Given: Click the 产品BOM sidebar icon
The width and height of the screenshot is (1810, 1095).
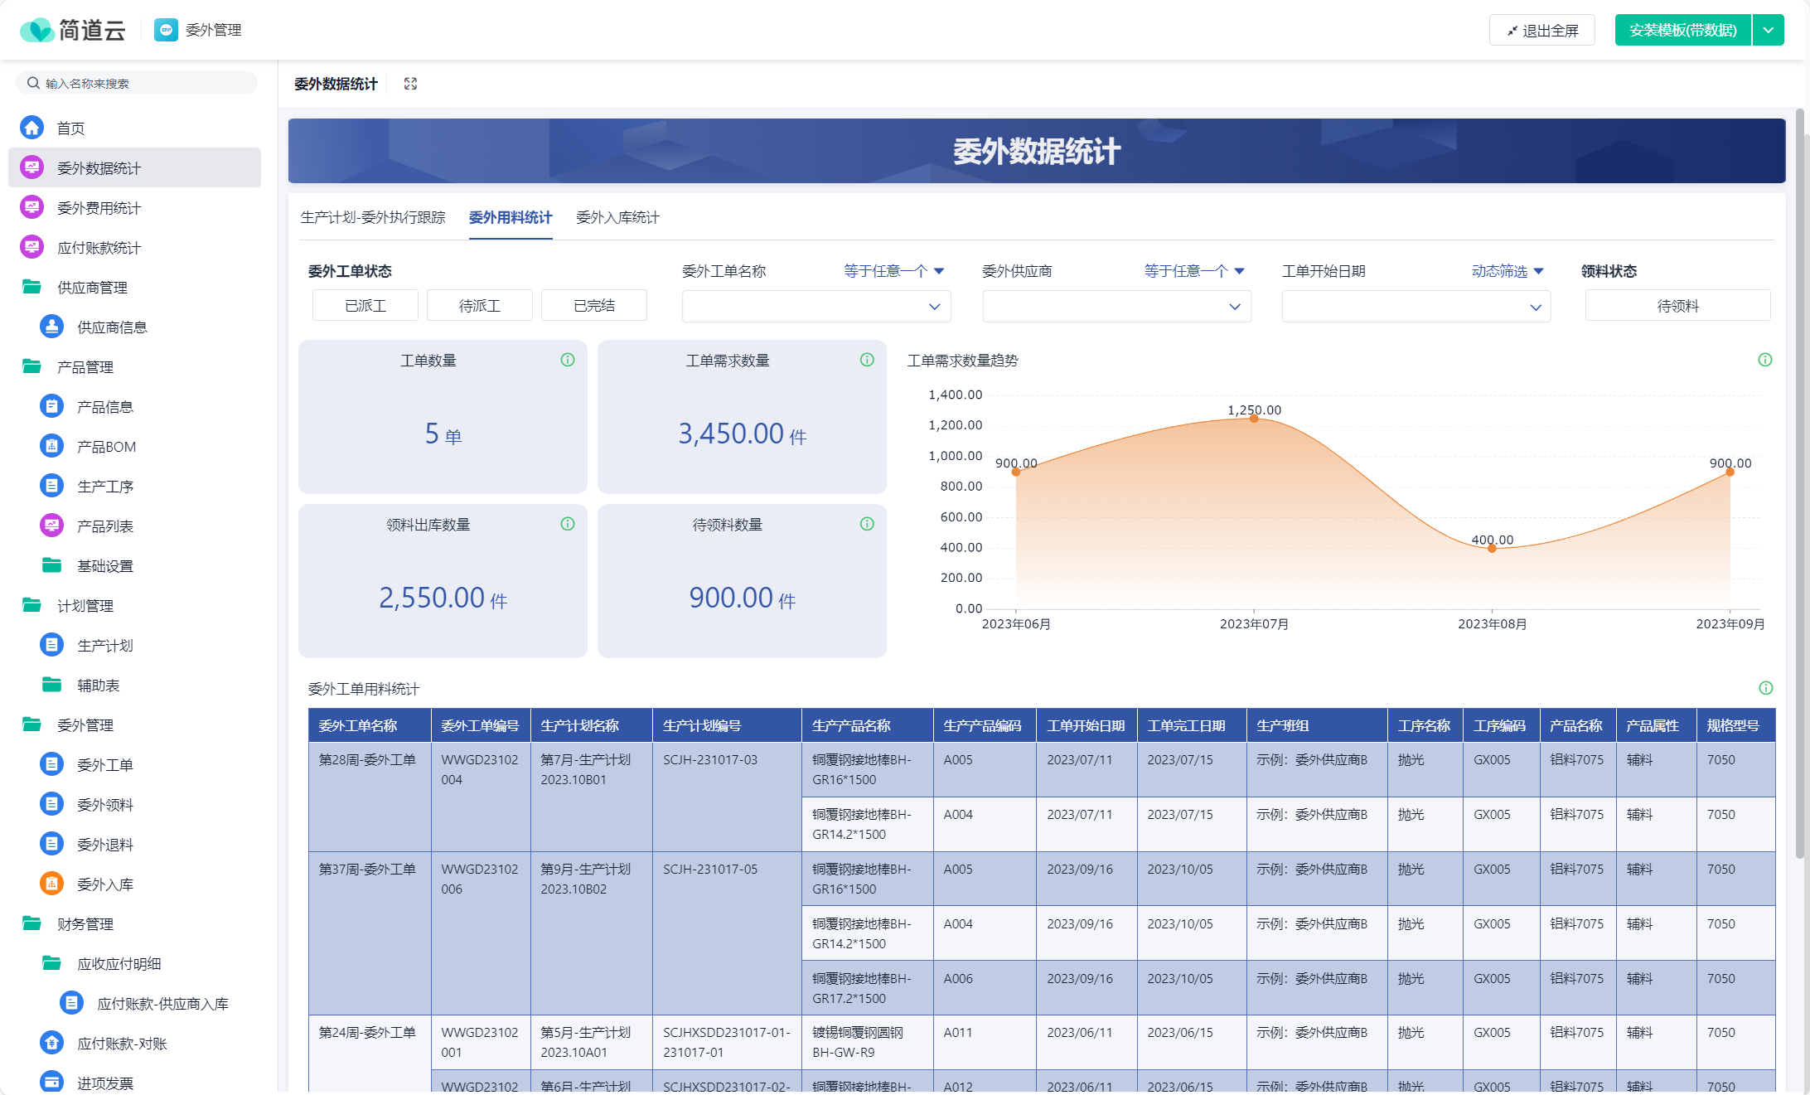Looking at the screenshot, I should (x=51, y=446).
